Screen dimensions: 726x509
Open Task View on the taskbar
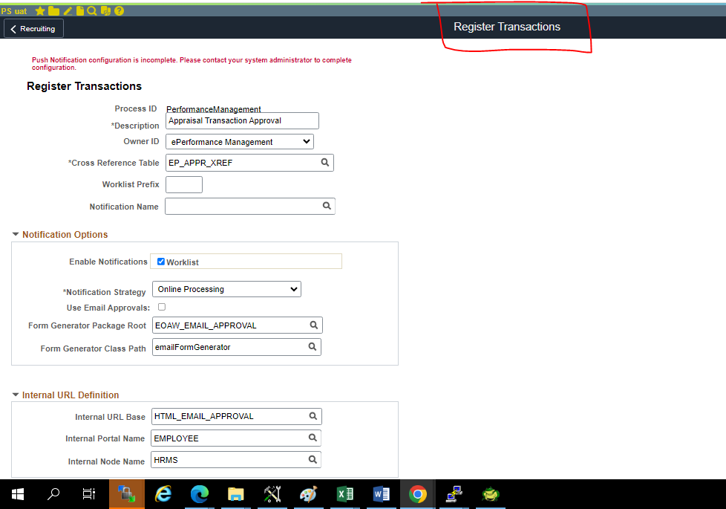[89, 494]
